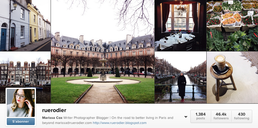Click the ruerodier profile picture
258x128 pixels.
click(x=21, y=103)
